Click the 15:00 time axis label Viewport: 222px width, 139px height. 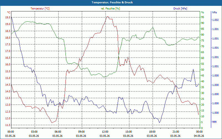pyautogui.click(x=128, y=131)
